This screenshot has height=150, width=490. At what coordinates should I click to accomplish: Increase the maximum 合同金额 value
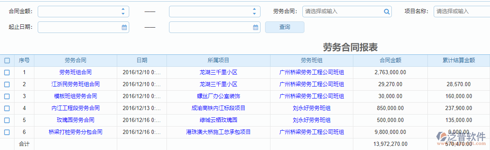(254, 9)
